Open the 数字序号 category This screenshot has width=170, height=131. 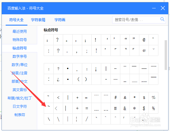click(x=20, y=57)
